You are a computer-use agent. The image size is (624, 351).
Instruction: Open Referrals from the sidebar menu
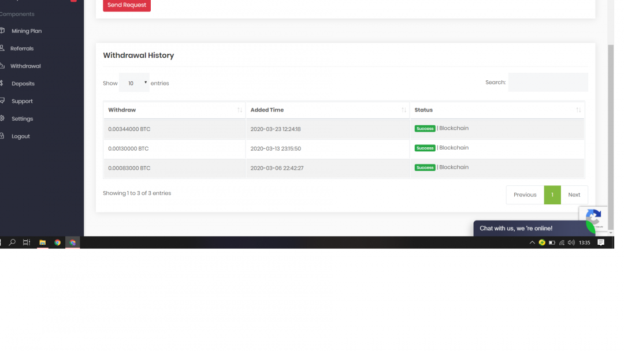tap(22, 48)
